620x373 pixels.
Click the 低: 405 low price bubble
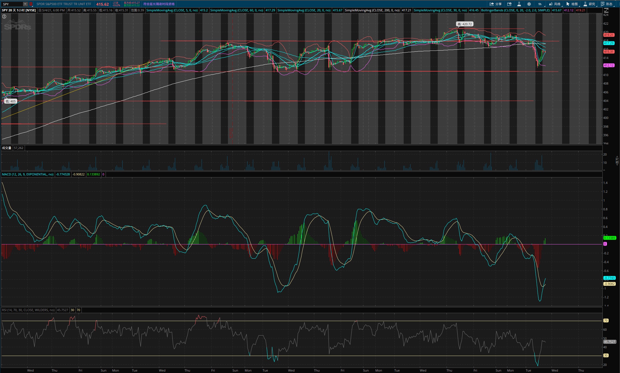click(x=11, y=101)
